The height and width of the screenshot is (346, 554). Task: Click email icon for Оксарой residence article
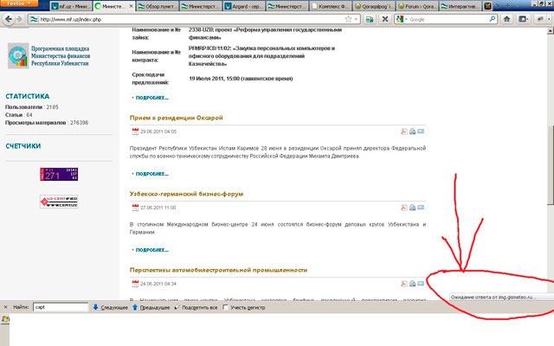point(422,131)
